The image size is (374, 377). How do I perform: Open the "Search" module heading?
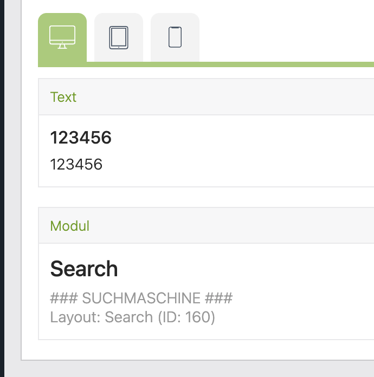coord(84,269)
